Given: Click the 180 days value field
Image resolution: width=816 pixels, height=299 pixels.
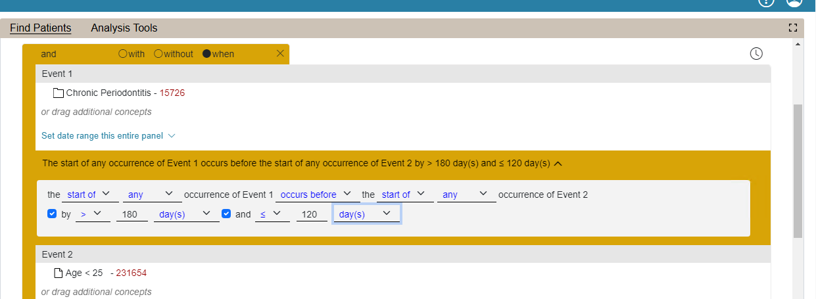Looking at the screenshot, I should click(x=133, y=214).
